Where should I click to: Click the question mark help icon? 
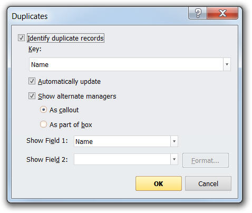(198, 13)
